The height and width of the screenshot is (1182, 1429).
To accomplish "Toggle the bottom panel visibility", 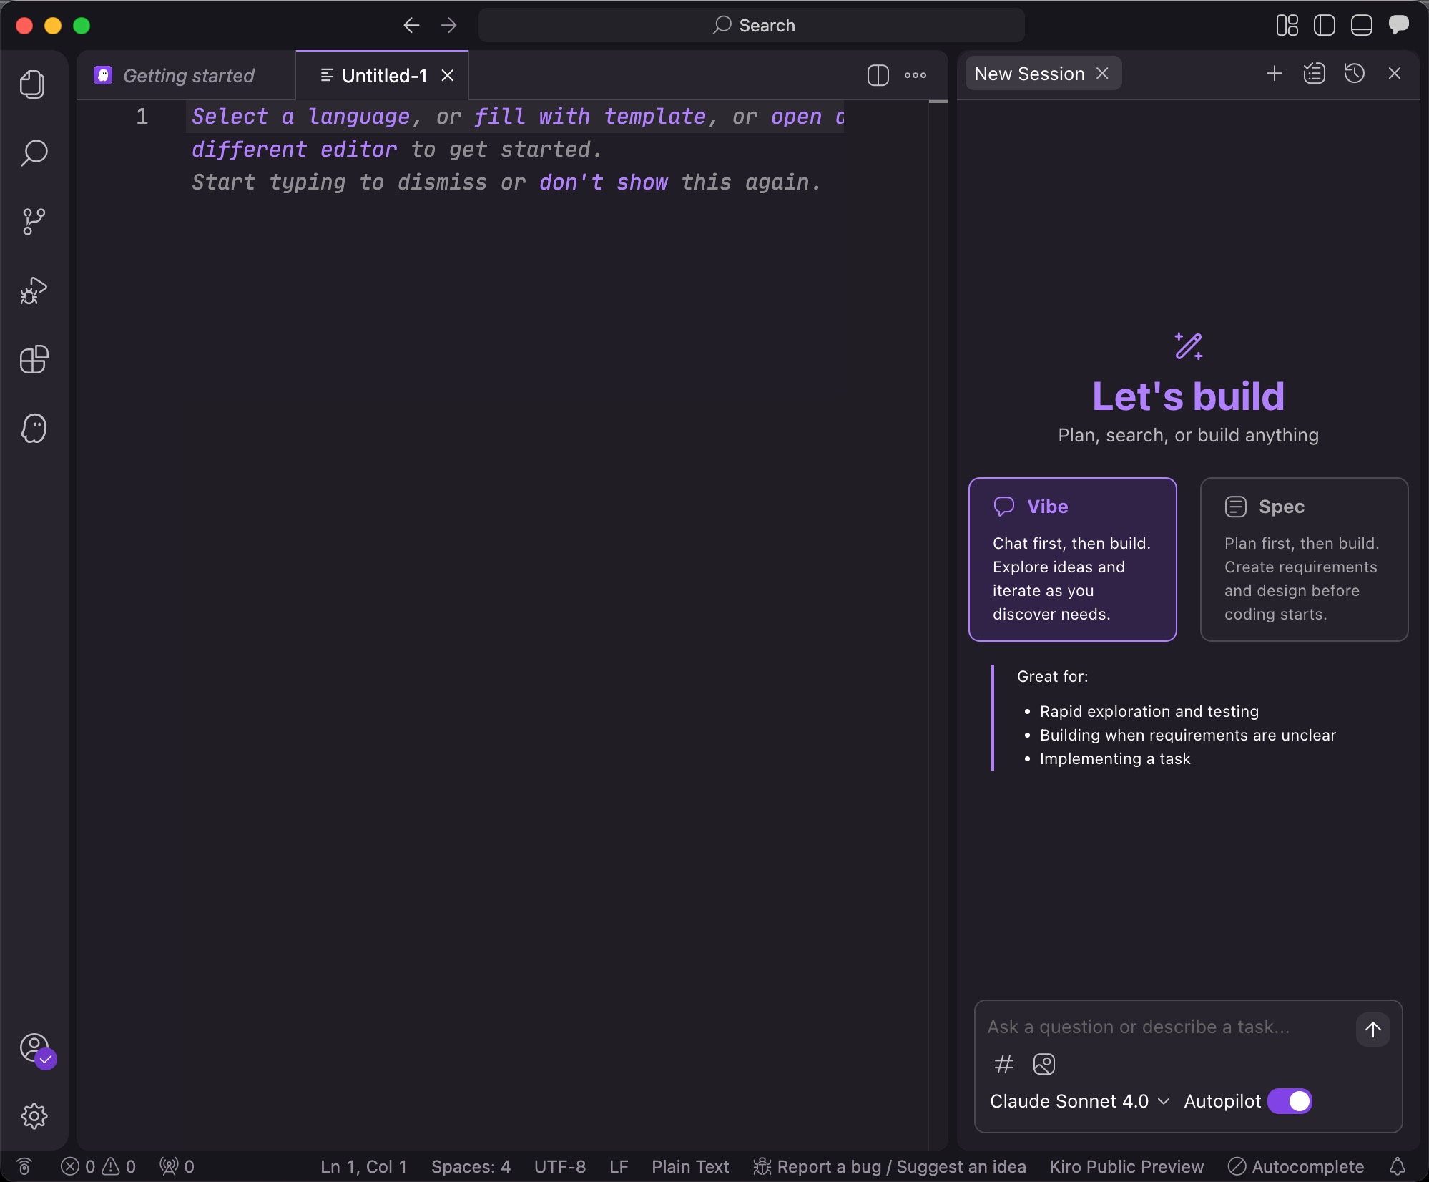I will [1361, 26].
